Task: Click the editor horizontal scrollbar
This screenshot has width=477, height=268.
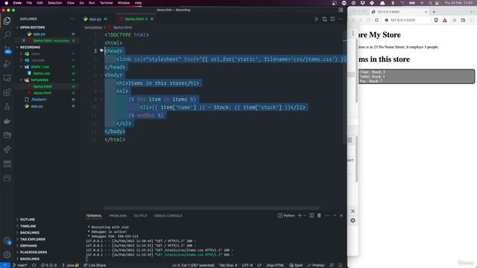Action: click(x=212, y=208)
